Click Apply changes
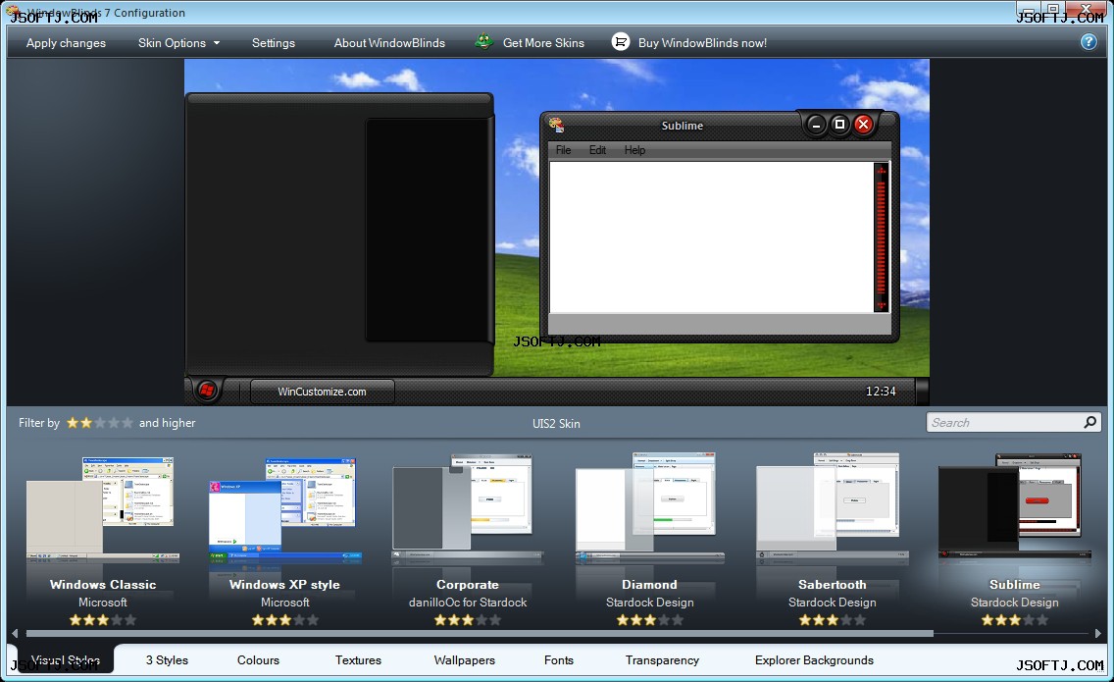Screen dimensions: 1114x682 (x=66, y=42)
